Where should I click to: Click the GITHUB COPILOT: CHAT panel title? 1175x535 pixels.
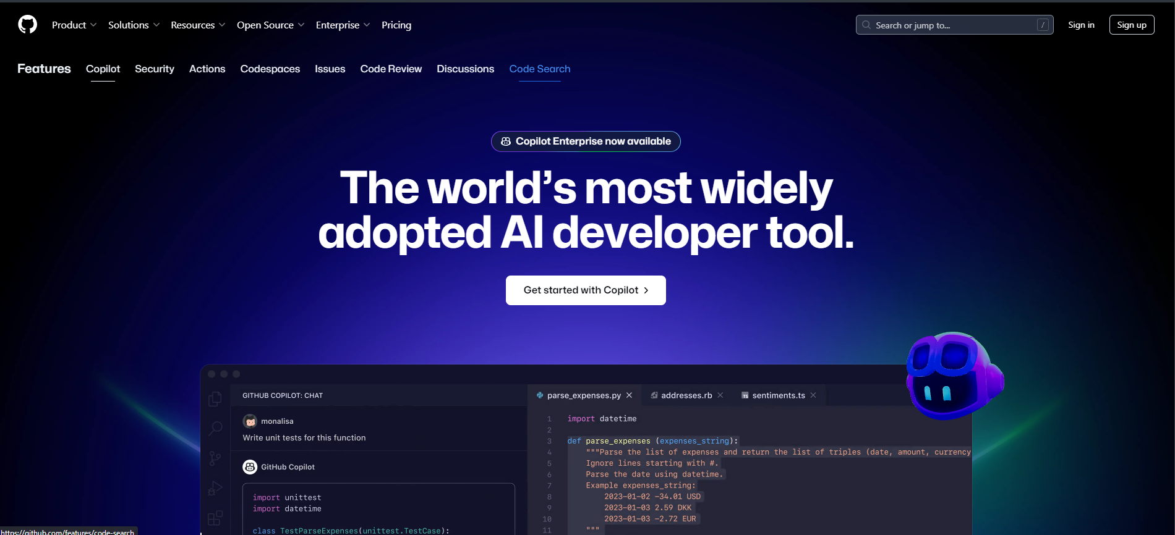point(283,395)
